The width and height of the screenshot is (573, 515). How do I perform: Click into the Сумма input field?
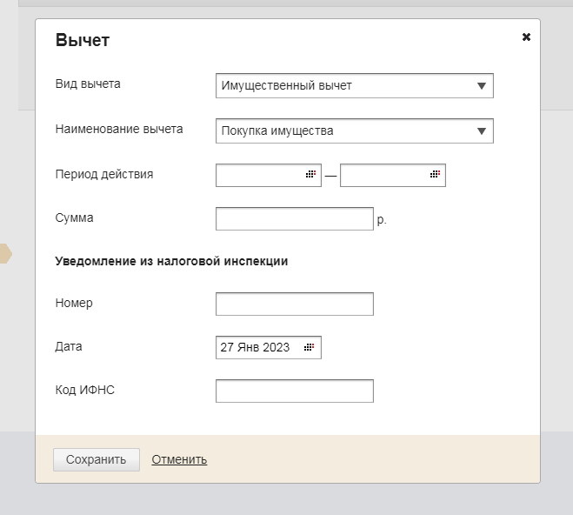(x=294, y=219)
